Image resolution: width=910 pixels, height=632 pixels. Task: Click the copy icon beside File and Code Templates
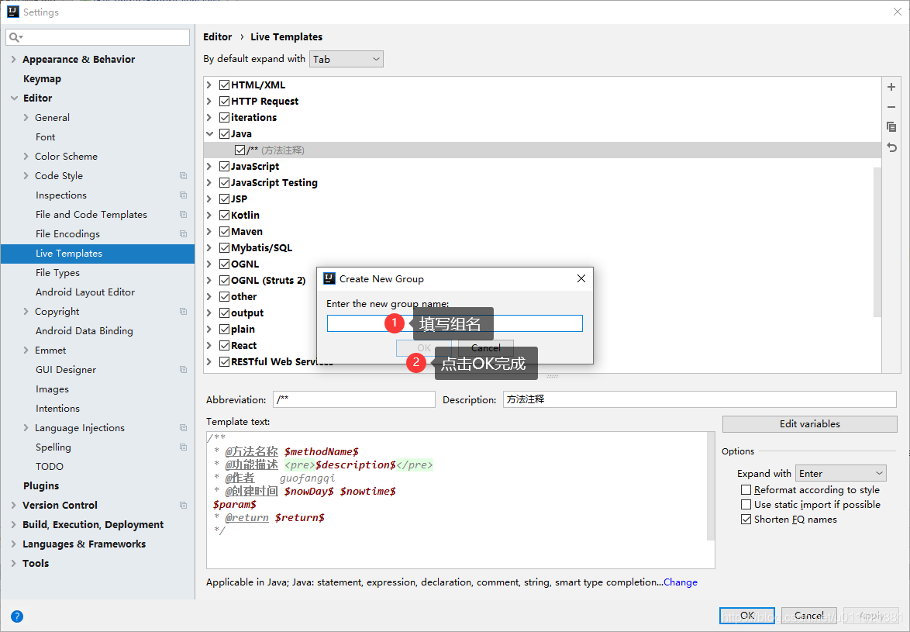click(x=184, y=215)
